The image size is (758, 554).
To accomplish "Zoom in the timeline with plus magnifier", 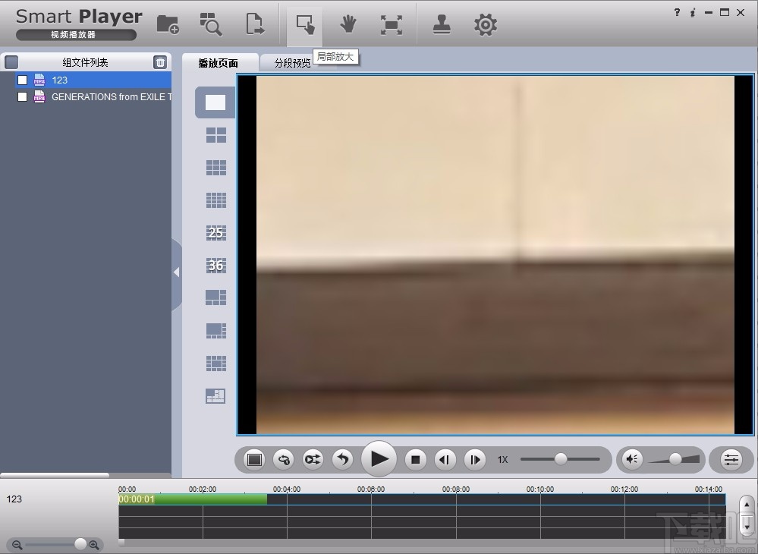I will pyautogui.click(x=94, y=545).
